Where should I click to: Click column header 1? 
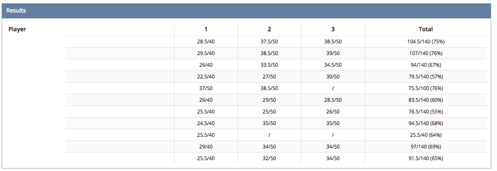click(206, 29)
